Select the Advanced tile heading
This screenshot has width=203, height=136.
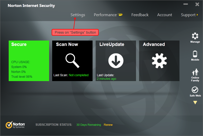(x=154, y=44)
